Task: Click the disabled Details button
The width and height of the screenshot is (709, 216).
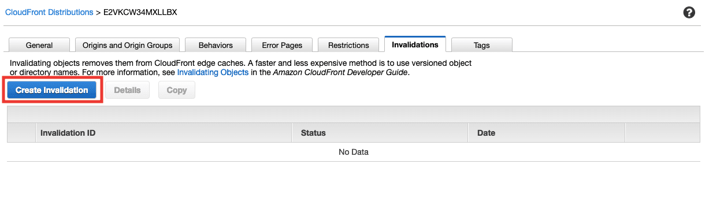Action: pos(127,90)
